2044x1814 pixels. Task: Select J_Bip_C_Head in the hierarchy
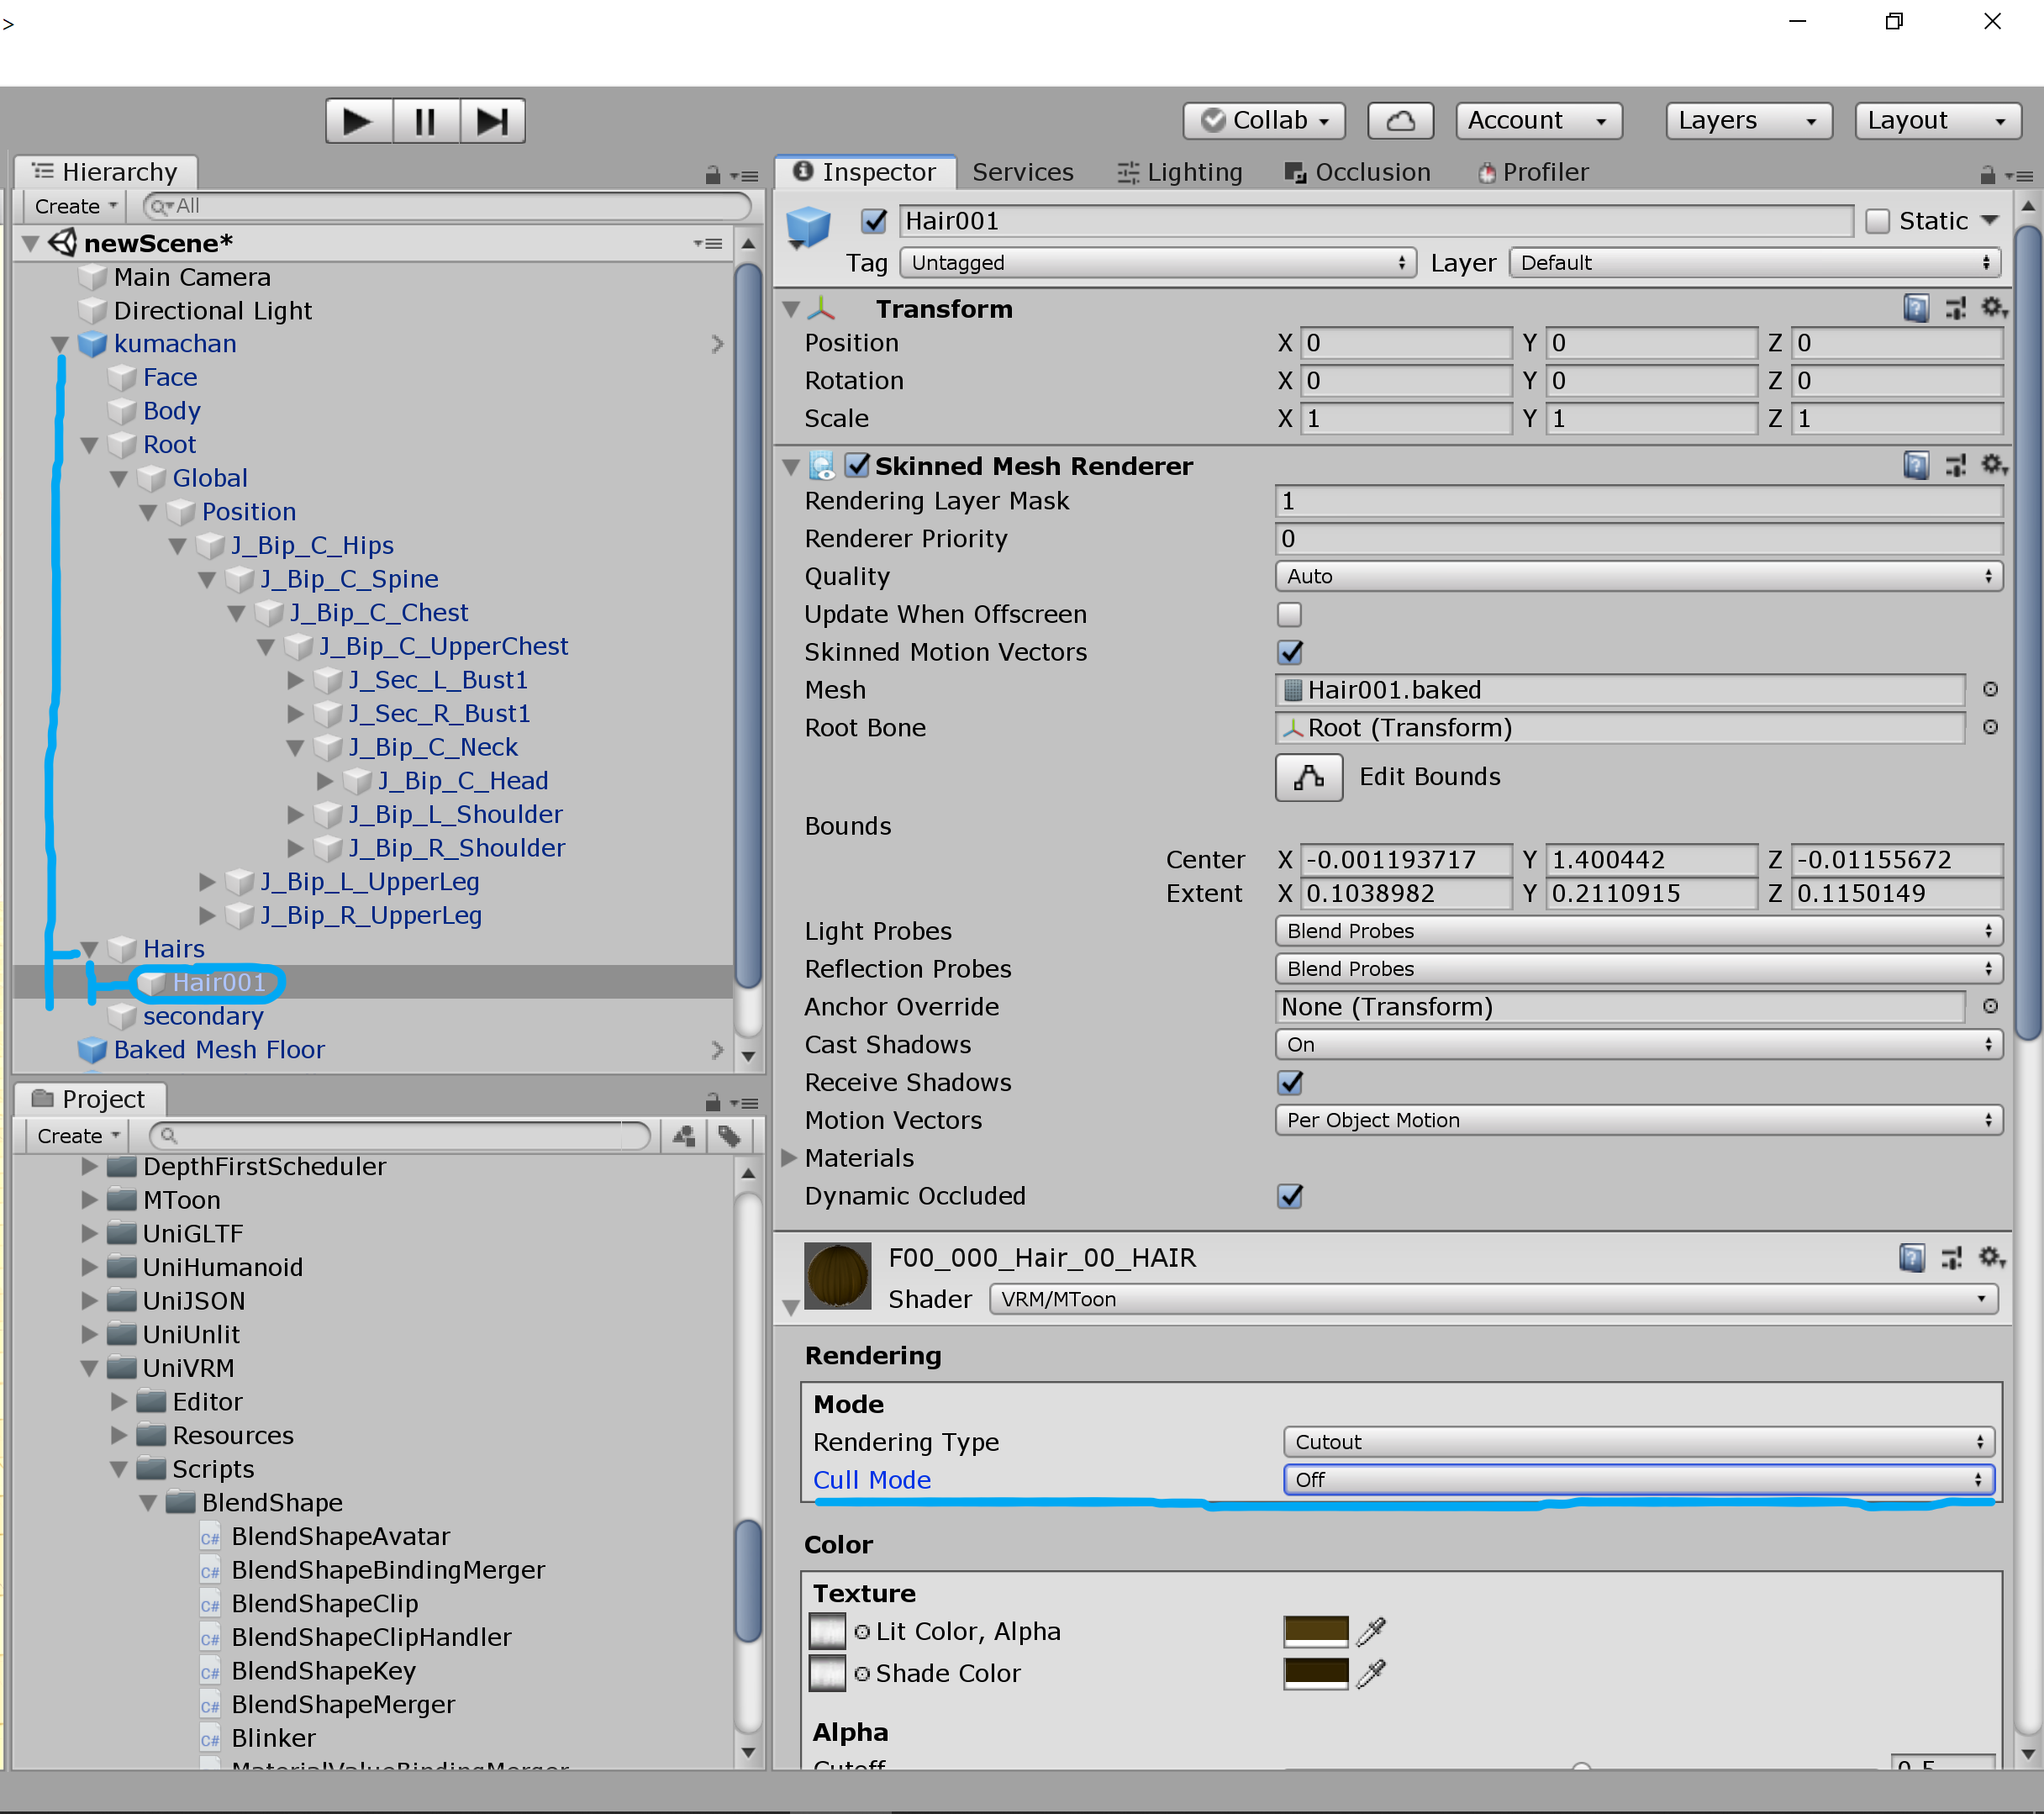coord(462,781)
